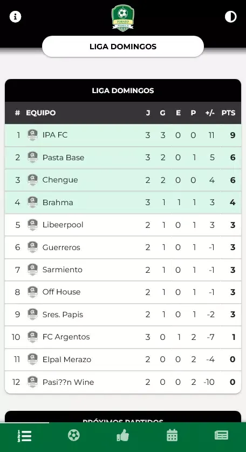The height and width of the screenshot is (452, 246).
Task: Open the Liga Domingos league selector
Action: point(123,47)
